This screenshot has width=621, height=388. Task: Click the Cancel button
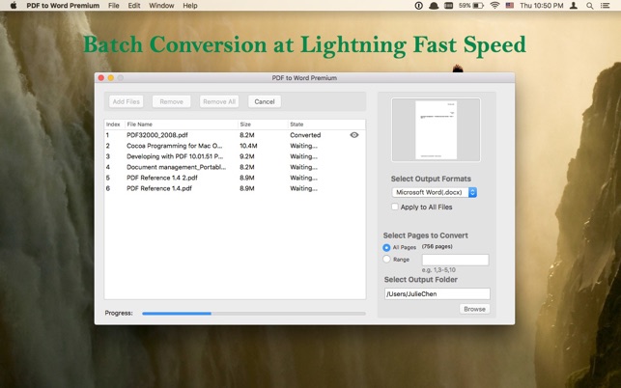[x=265, y=101]
